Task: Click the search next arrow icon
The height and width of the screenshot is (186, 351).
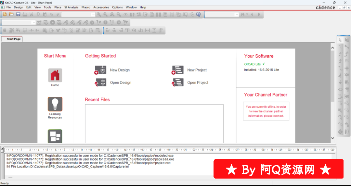Action: pyautogui.click(x=259, y=15)
